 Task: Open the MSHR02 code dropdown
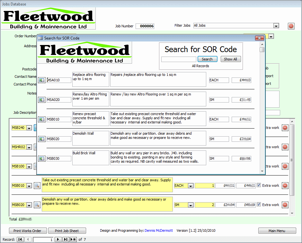click(29, 147)
